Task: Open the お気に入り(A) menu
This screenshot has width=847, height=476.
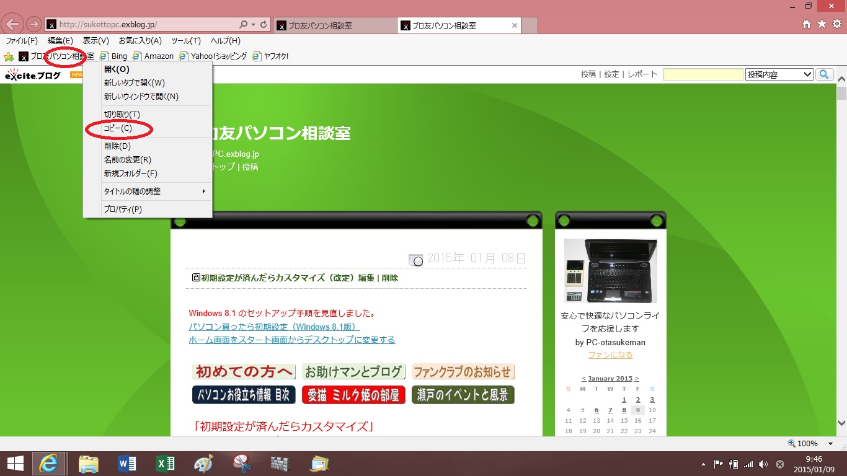Action: point(140,41)
